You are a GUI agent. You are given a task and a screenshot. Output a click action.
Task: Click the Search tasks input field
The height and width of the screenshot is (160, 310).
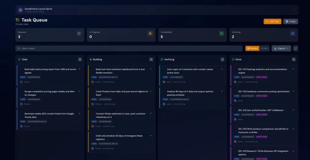point(129,48)
